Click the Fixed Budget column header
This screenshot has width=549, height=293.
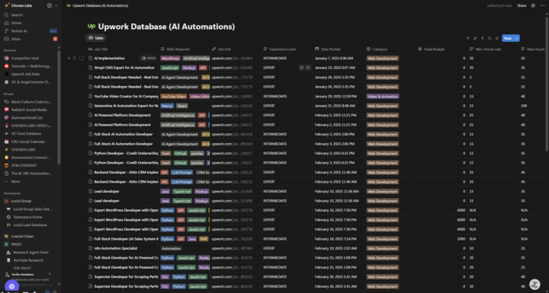(x=441, y=49)
